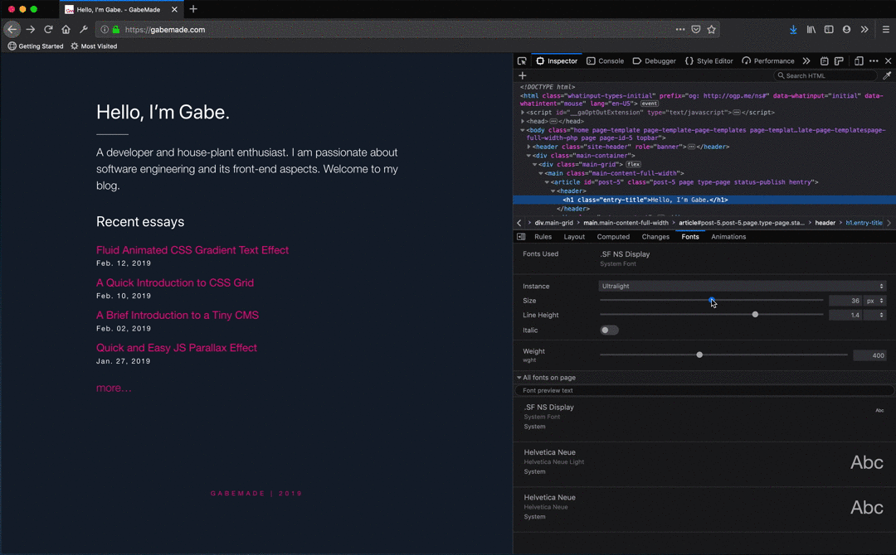896x555 pixels.
Task: Select the Rules sidebar tab
Action: (543, 237)
